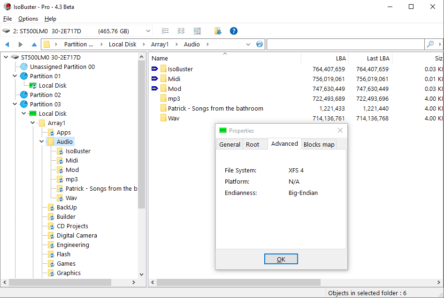The image size is (444, 298).
Task: Go up one level with the up arrow
Action: (34, 45)
